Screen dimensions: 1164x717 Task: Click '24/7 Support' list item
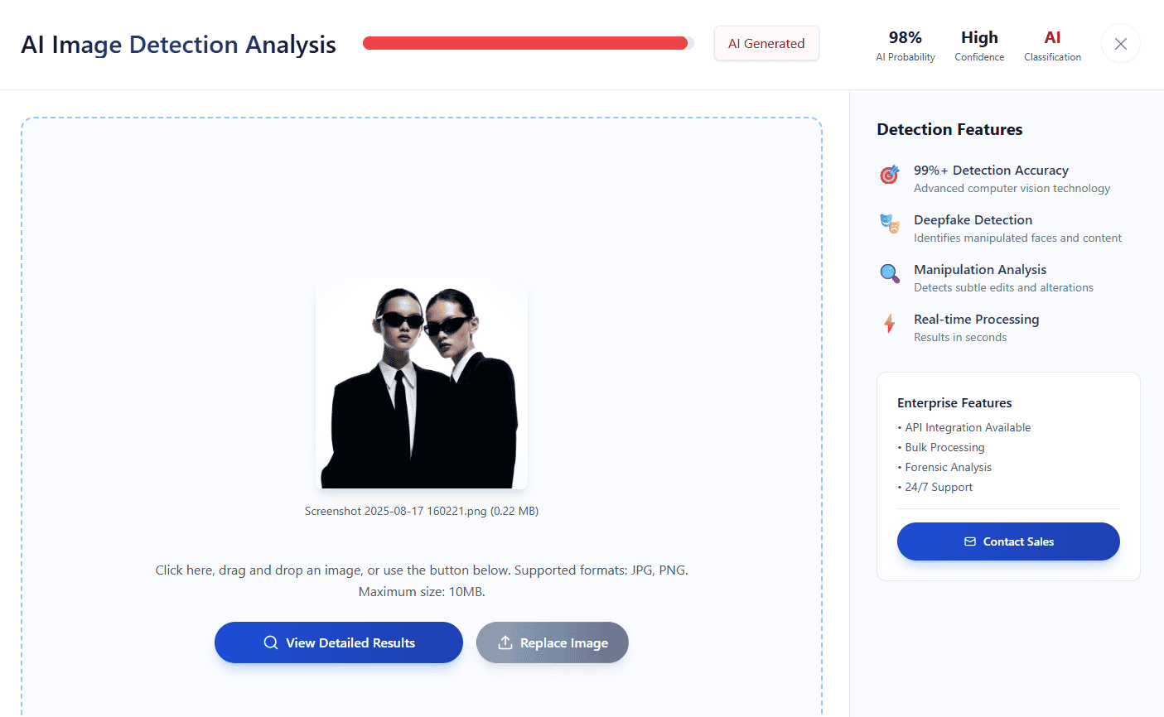[935, 487]
